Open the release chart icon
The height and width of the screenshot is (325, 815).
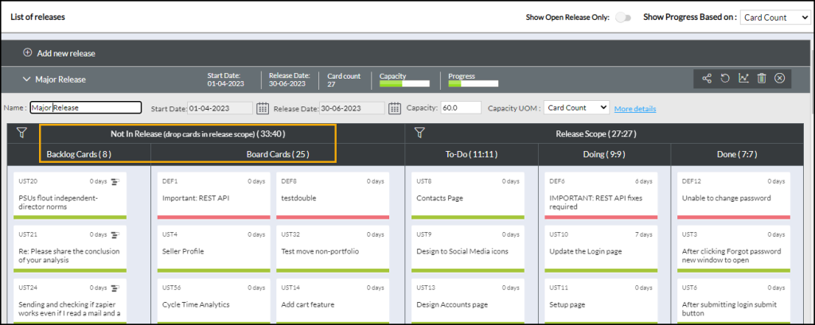point(744,79)
